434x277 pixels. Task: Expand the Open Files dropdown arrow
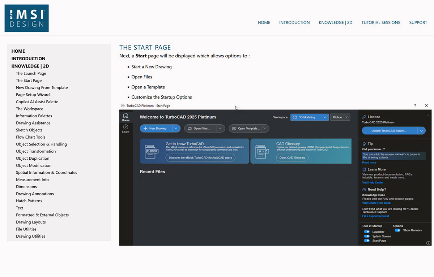[x=221, y=128]
